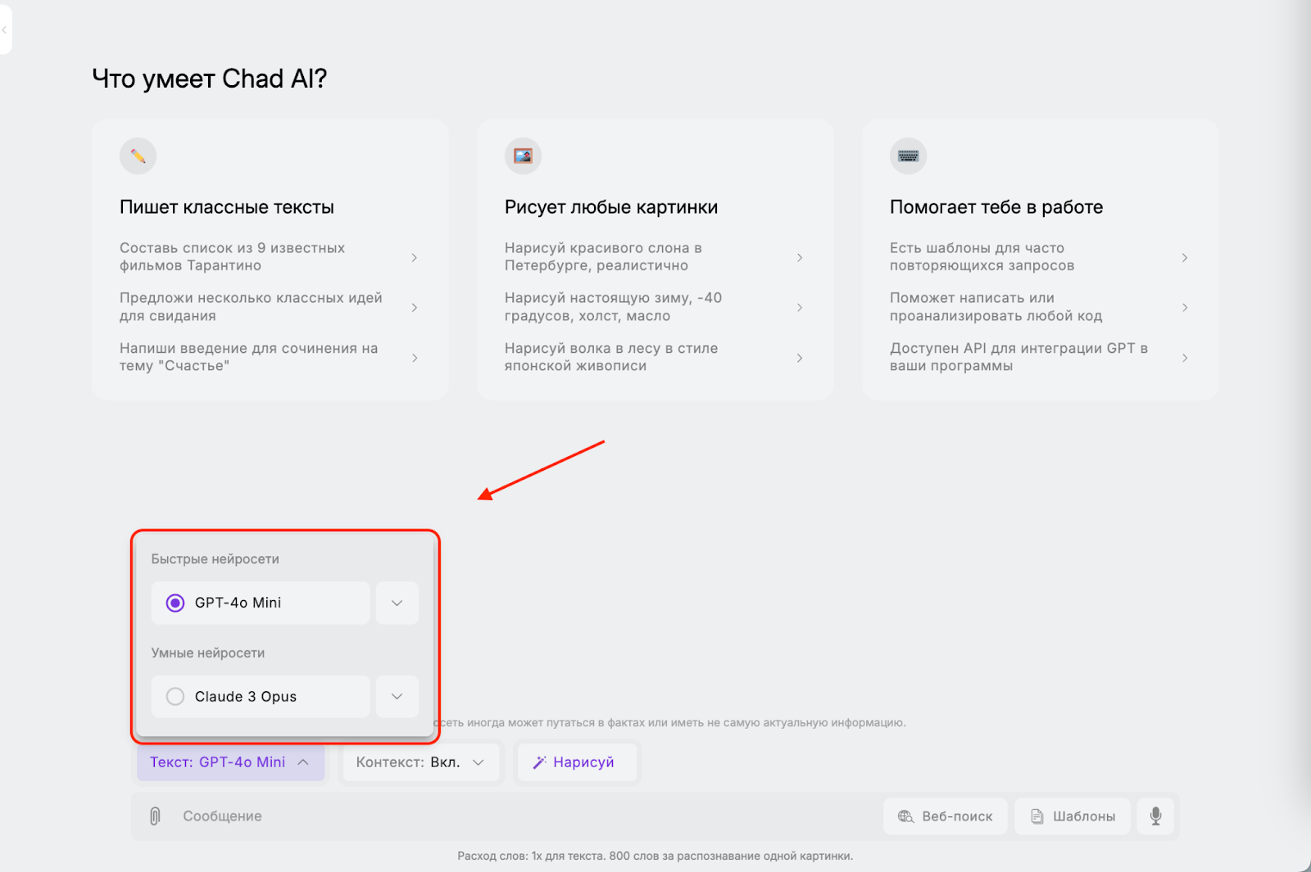The height and width of the screenshot is (872, 1311).
Task: Click the microphone voice input icon
Action: pyautogui.click(x=1155, y=816)
